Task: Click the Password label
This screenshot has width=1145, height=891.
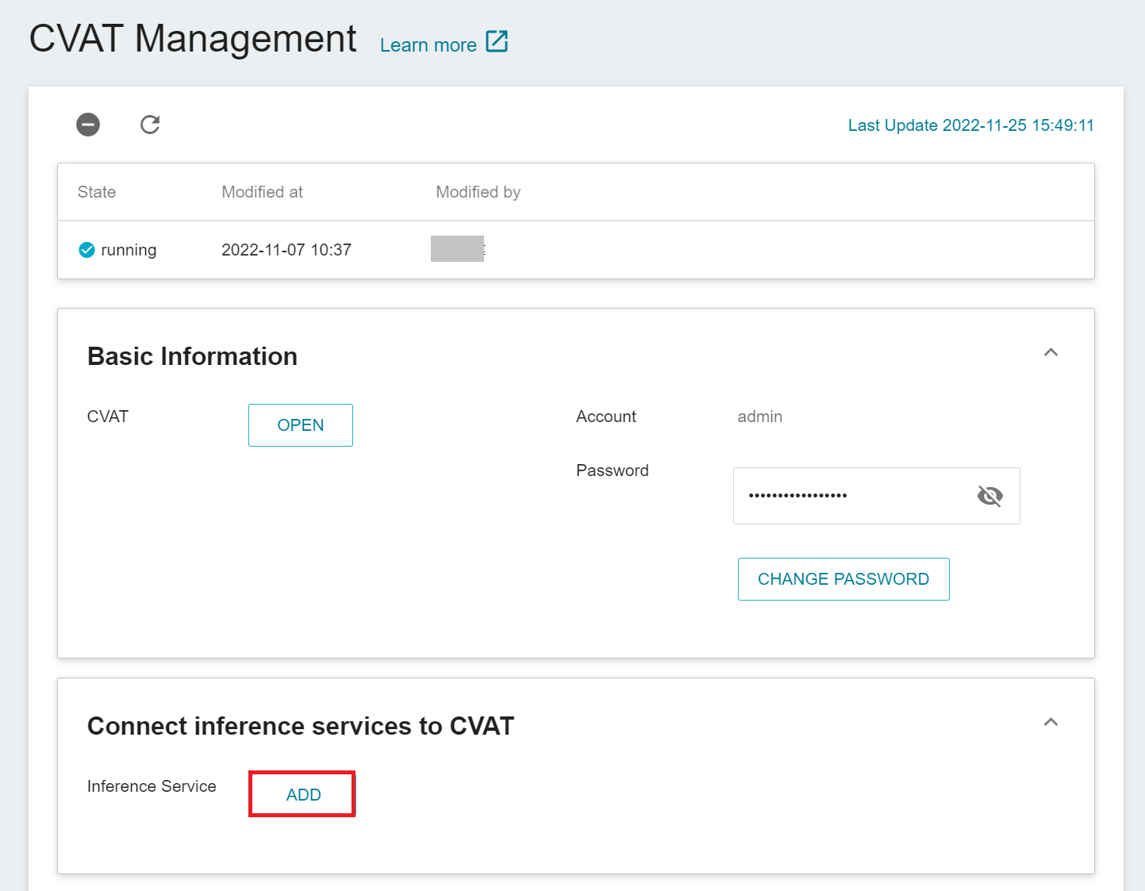Action: [613, 470]
